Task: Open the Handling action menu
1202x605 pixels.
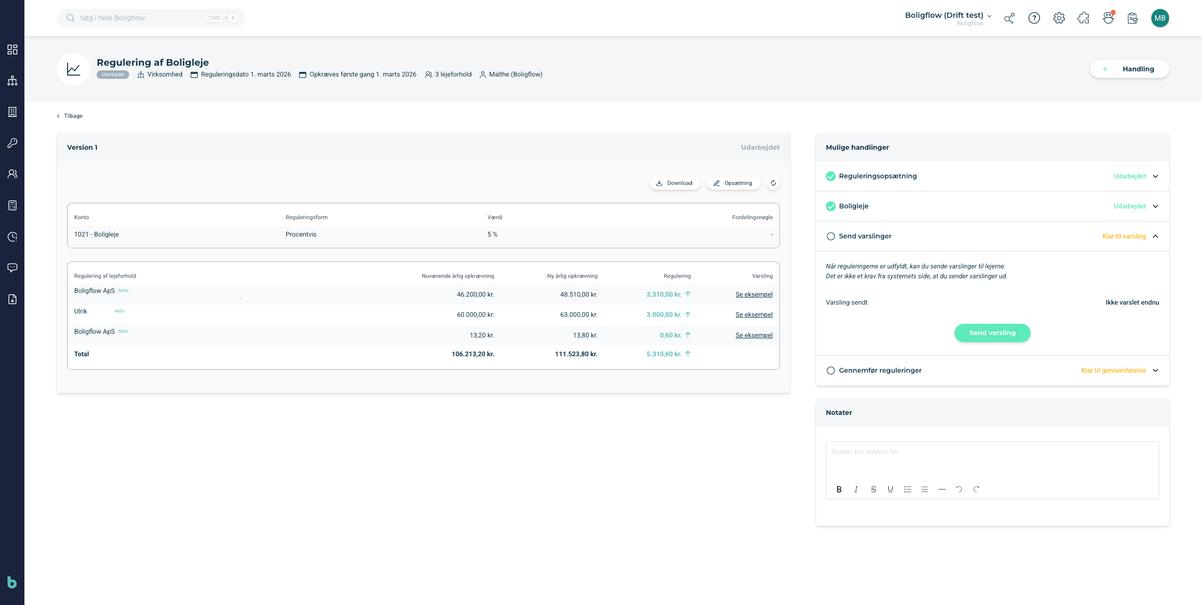Action: click(x=1129, y=69)
